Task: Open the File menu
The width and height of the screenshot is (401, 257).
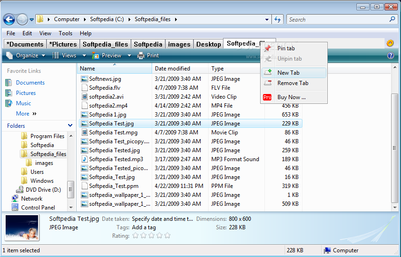Action: (11, 33)
